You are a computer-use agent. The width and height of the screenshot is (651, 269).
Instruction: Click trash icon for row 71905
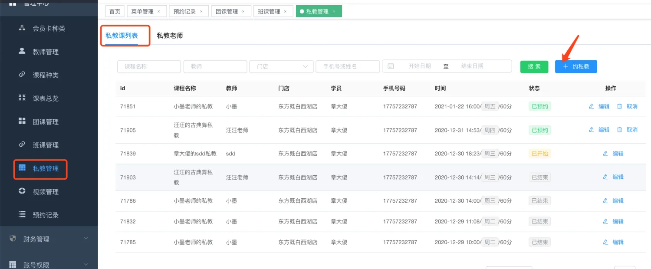[x=619, y=130]
